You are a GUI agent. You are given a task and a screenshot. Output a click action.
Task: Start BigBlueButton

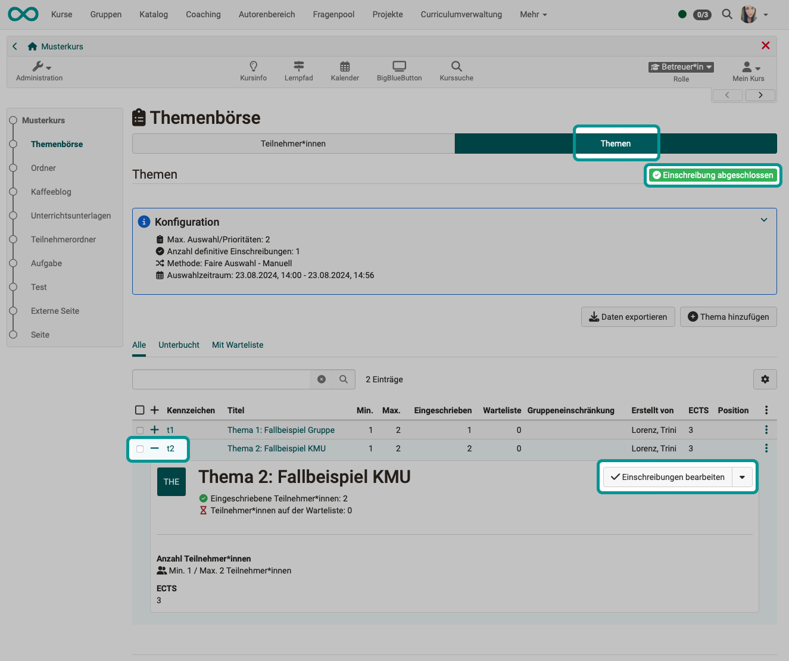tap(399, 71)
